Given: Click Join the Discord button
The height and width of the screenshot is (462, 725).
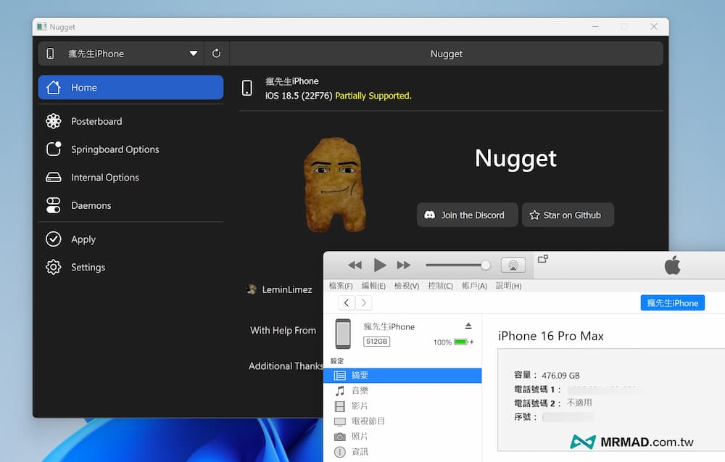Looking at the screenshot, I should (467, 215).
